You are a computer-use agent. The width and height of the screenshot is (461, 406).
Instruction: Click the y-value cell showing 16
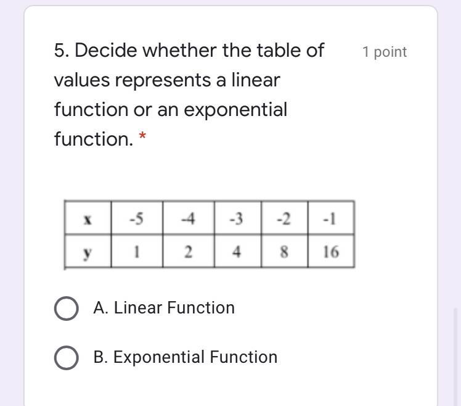(331, 251)
